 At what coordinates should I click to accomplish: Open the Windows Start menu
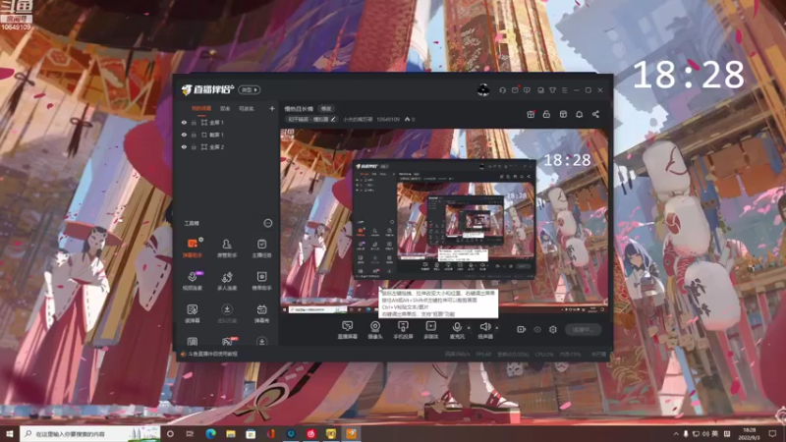coord(10,433)
